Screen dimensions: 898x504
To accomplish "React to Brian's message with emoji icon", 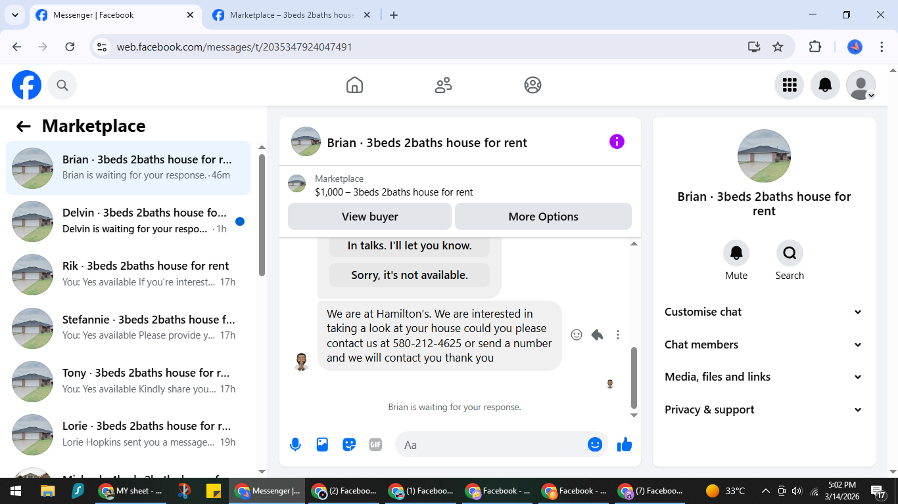I will click(577, 335).
